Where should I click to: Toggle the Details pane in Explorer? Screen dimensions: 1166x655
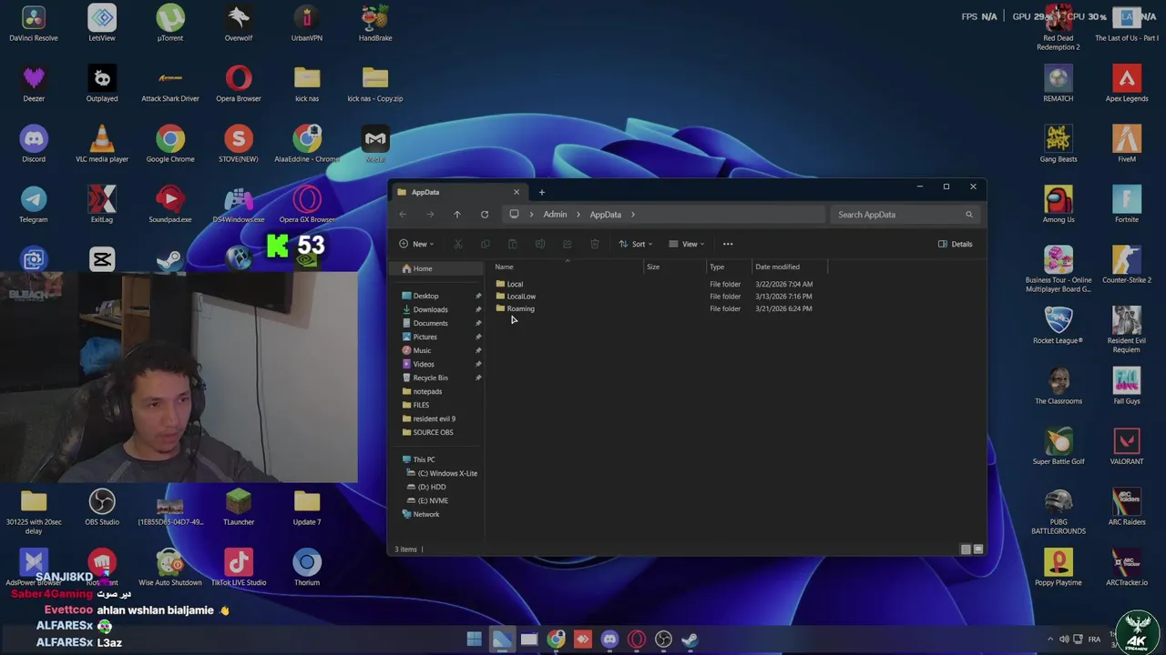(x=956, y=244)
